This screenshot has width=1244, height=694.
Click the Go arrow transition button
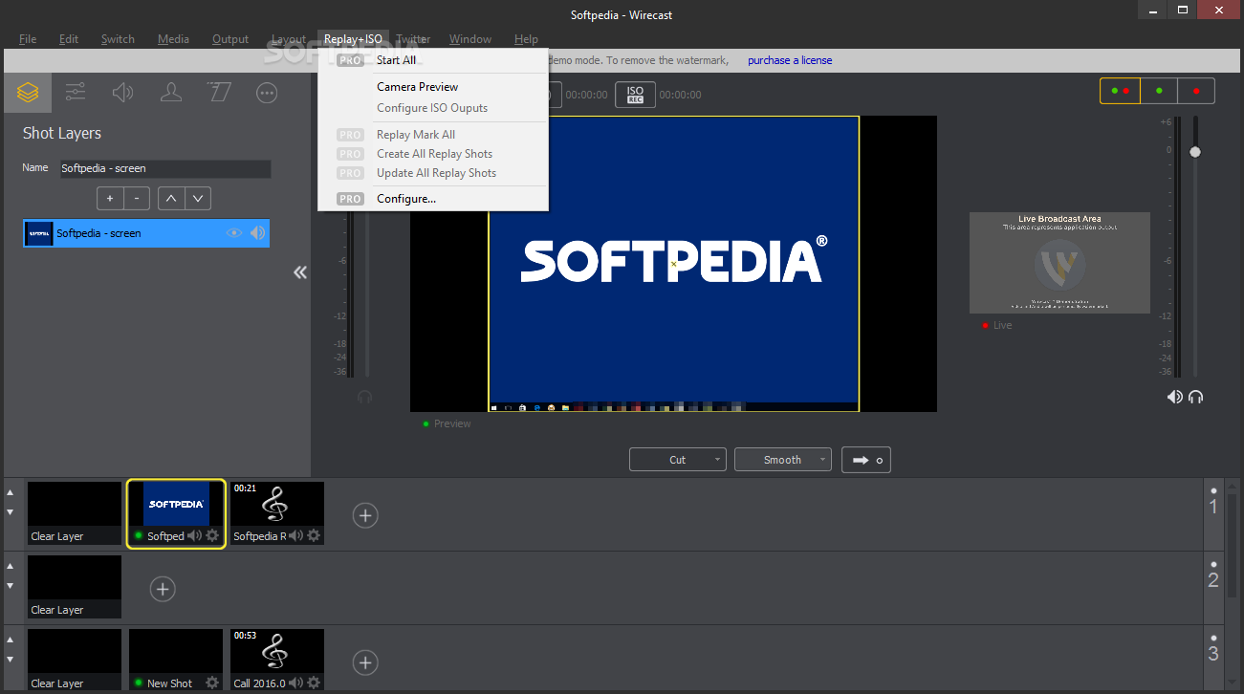[866, 460]
